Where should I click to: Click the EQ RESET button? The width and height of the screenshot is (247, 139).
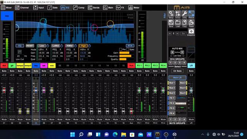pyautogui.click(x=30, y=46)
